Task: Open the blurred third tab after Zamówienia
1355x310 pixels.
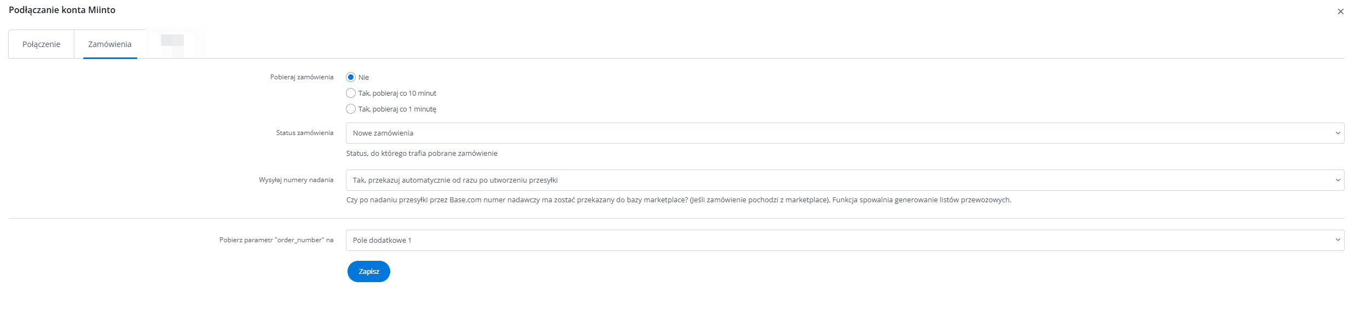Action: [173, 43]
